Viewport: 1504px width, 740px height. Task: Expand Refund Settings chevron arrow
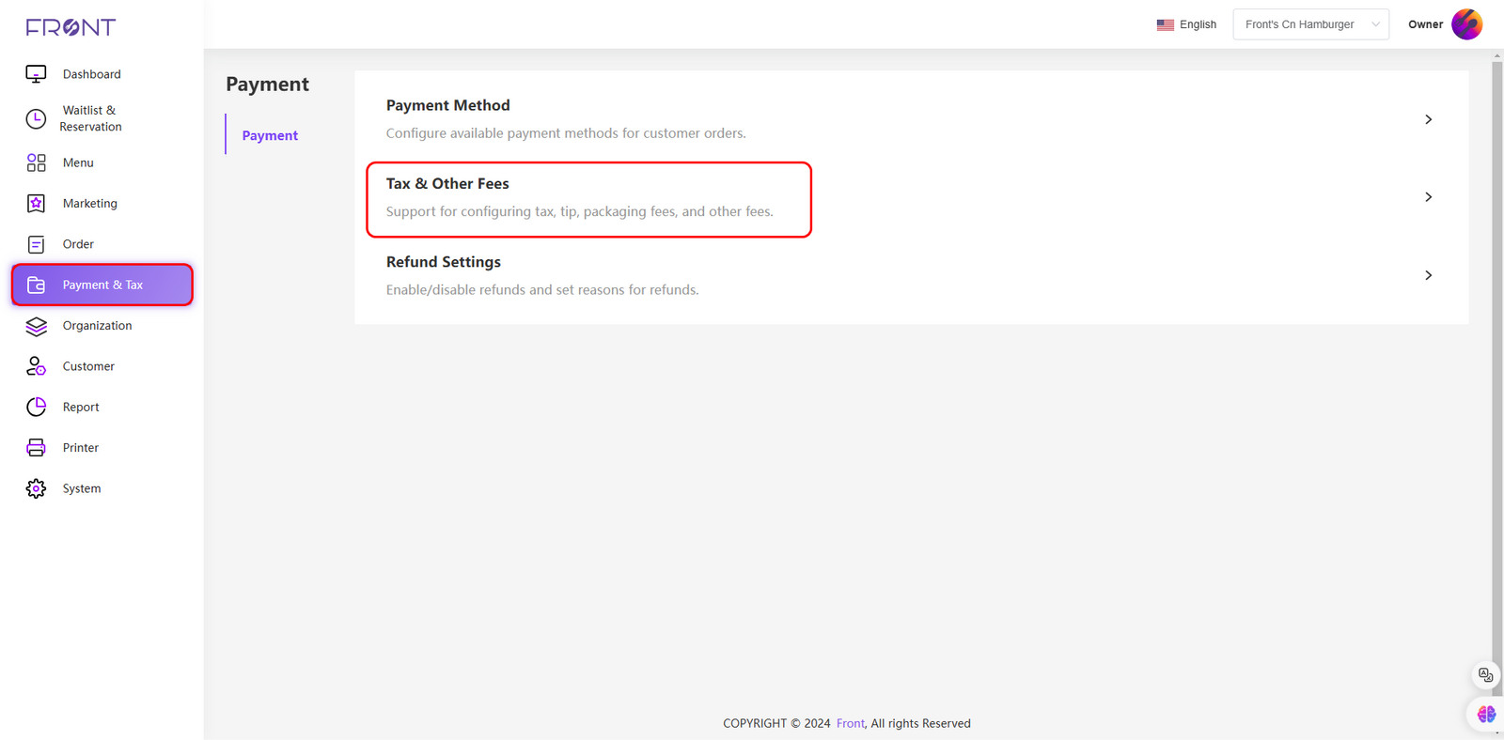[x=1428, y=275]
